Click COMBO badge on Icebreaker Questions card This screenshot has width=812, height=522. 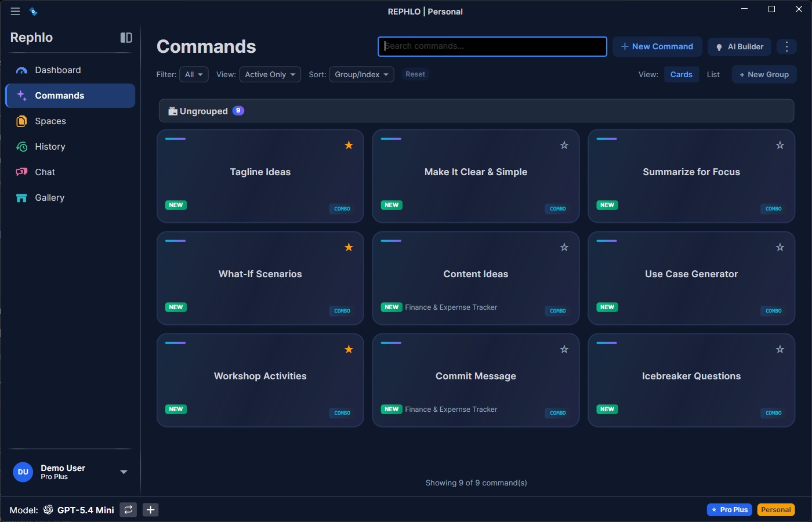click(x=774, y=413)
